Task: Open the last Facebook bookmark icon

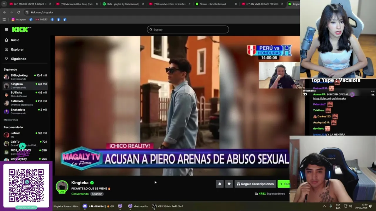Action: (x=65, y=20)
